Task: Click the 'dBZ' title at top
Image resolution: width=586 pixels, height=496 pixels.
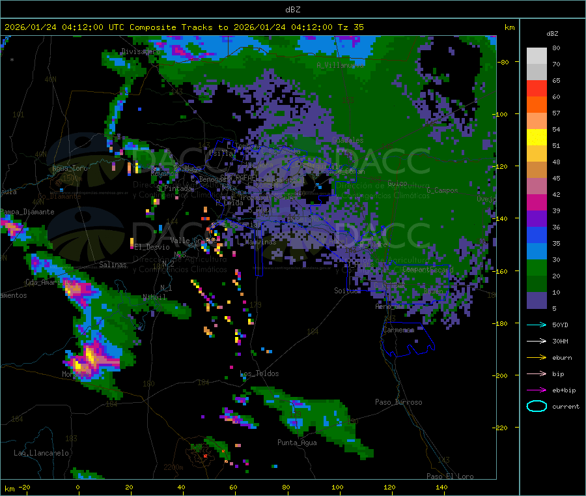Action: point(292,10)
